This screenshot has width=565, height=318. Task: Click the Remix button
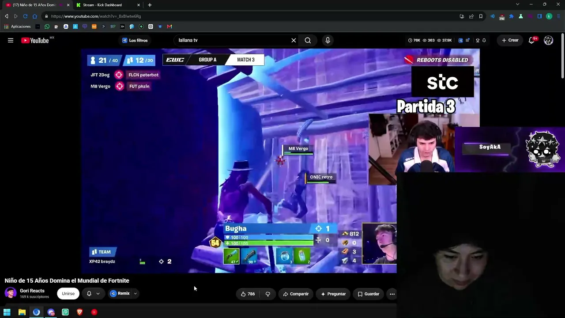[120, 294]
